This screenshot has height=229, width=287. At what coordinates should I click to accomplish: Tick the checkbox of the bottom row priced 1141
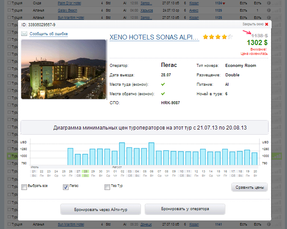[9, 224]
